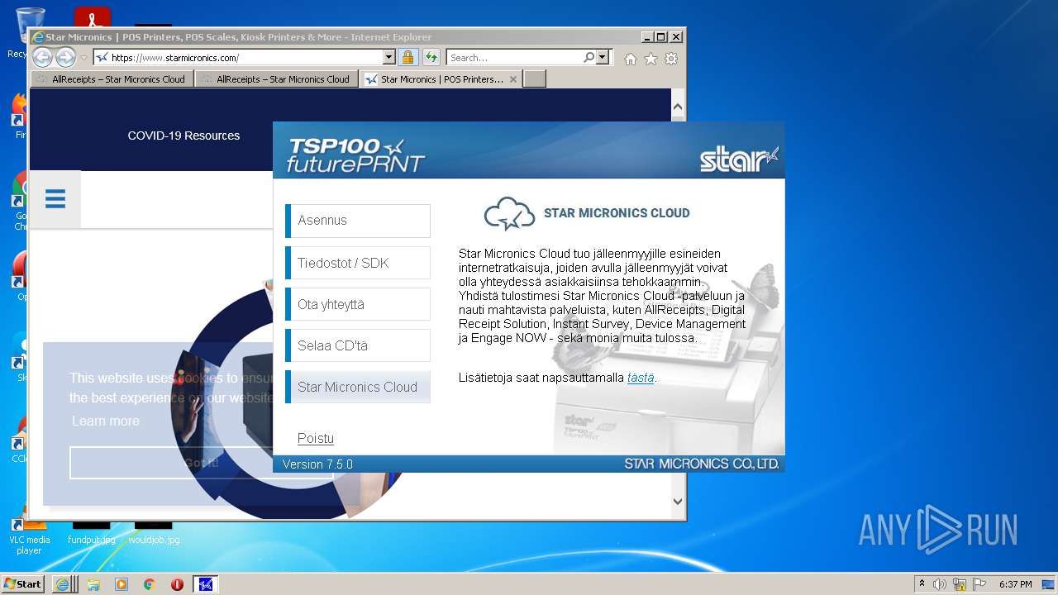Image resolution: width=1058 pixels, height=595 pixels.
Task: Click the volume speaker tray icon
Action: [940, 584]
